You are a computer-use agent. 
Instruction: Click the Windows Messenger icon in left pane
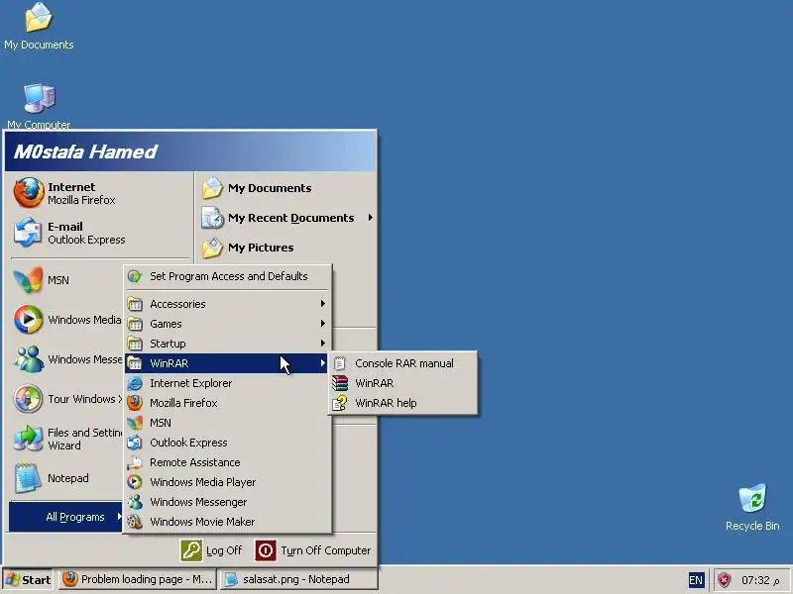(29, 359)
